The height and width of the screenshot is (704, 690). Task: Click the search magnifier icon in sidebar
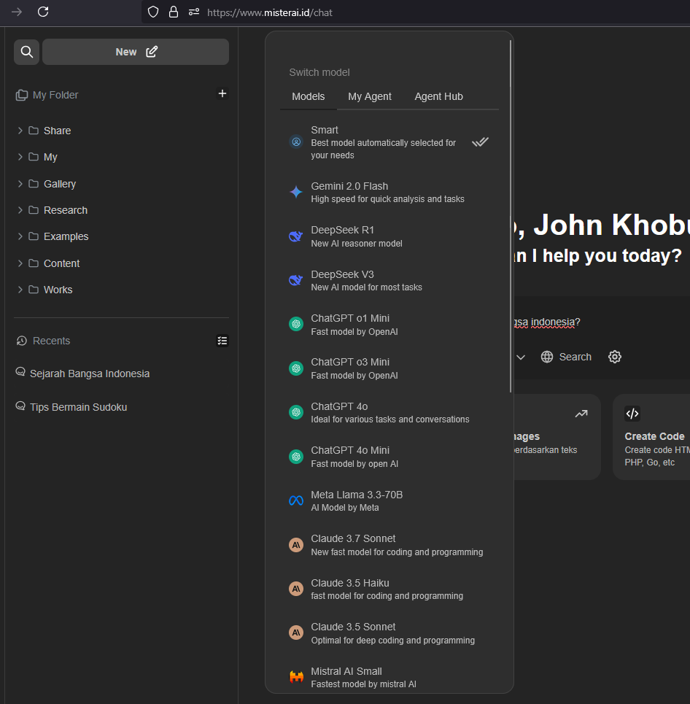click(x=27, y=52)
